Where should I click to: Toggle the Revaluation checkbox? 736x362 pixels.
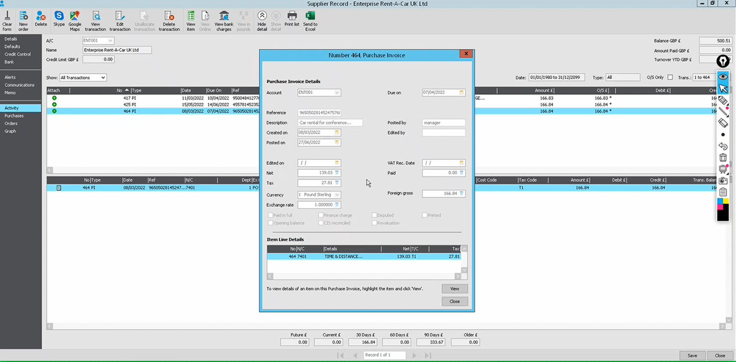click(374, 223)
